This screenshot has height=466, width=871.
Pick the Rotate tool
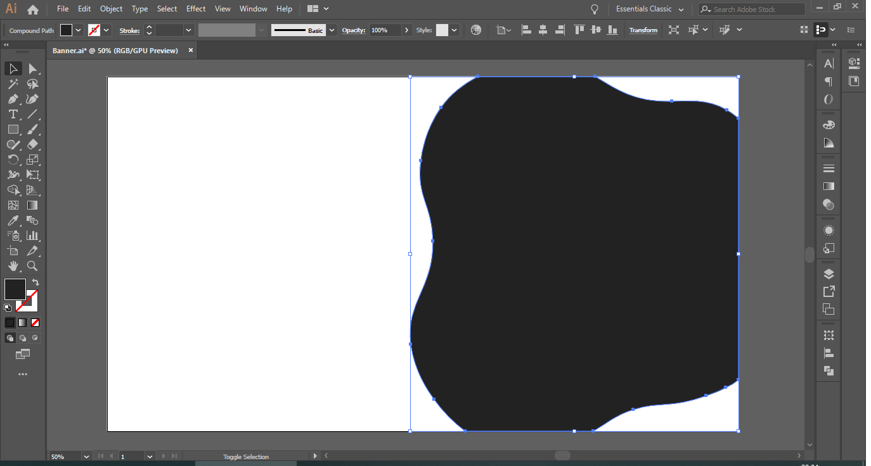(13, 160)
